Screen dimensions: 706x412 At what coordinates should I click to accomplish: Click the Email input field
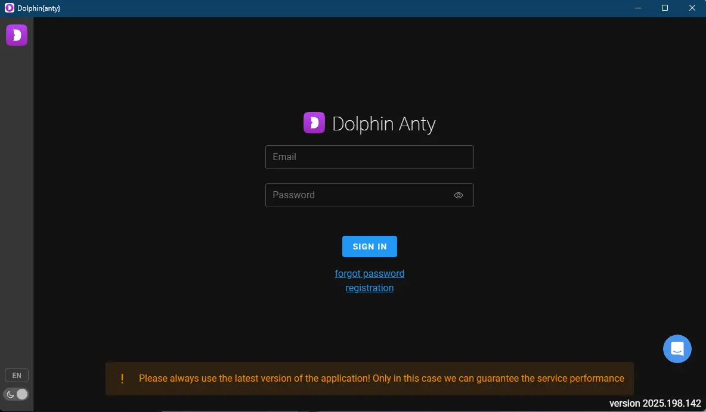coord(369,157)
